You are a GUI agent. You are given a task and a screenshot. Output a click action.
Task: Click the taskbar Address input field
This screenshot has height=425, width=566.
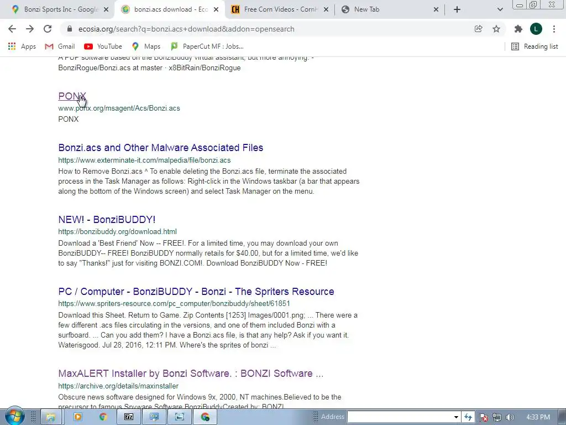click(x=400, y=417)
